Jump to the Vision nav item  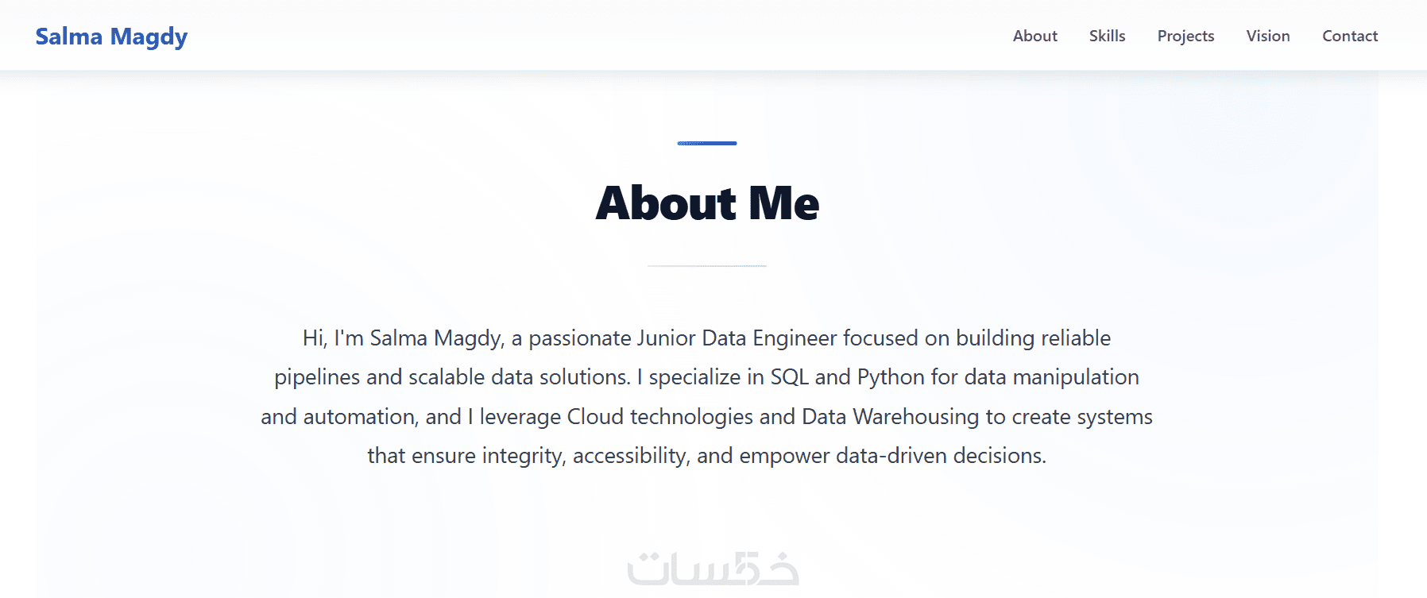pos(1267,36)
